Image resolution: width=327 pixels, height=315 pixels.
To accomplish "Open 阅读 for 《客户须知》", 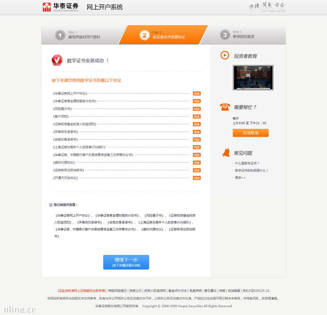I will (197, 117).
